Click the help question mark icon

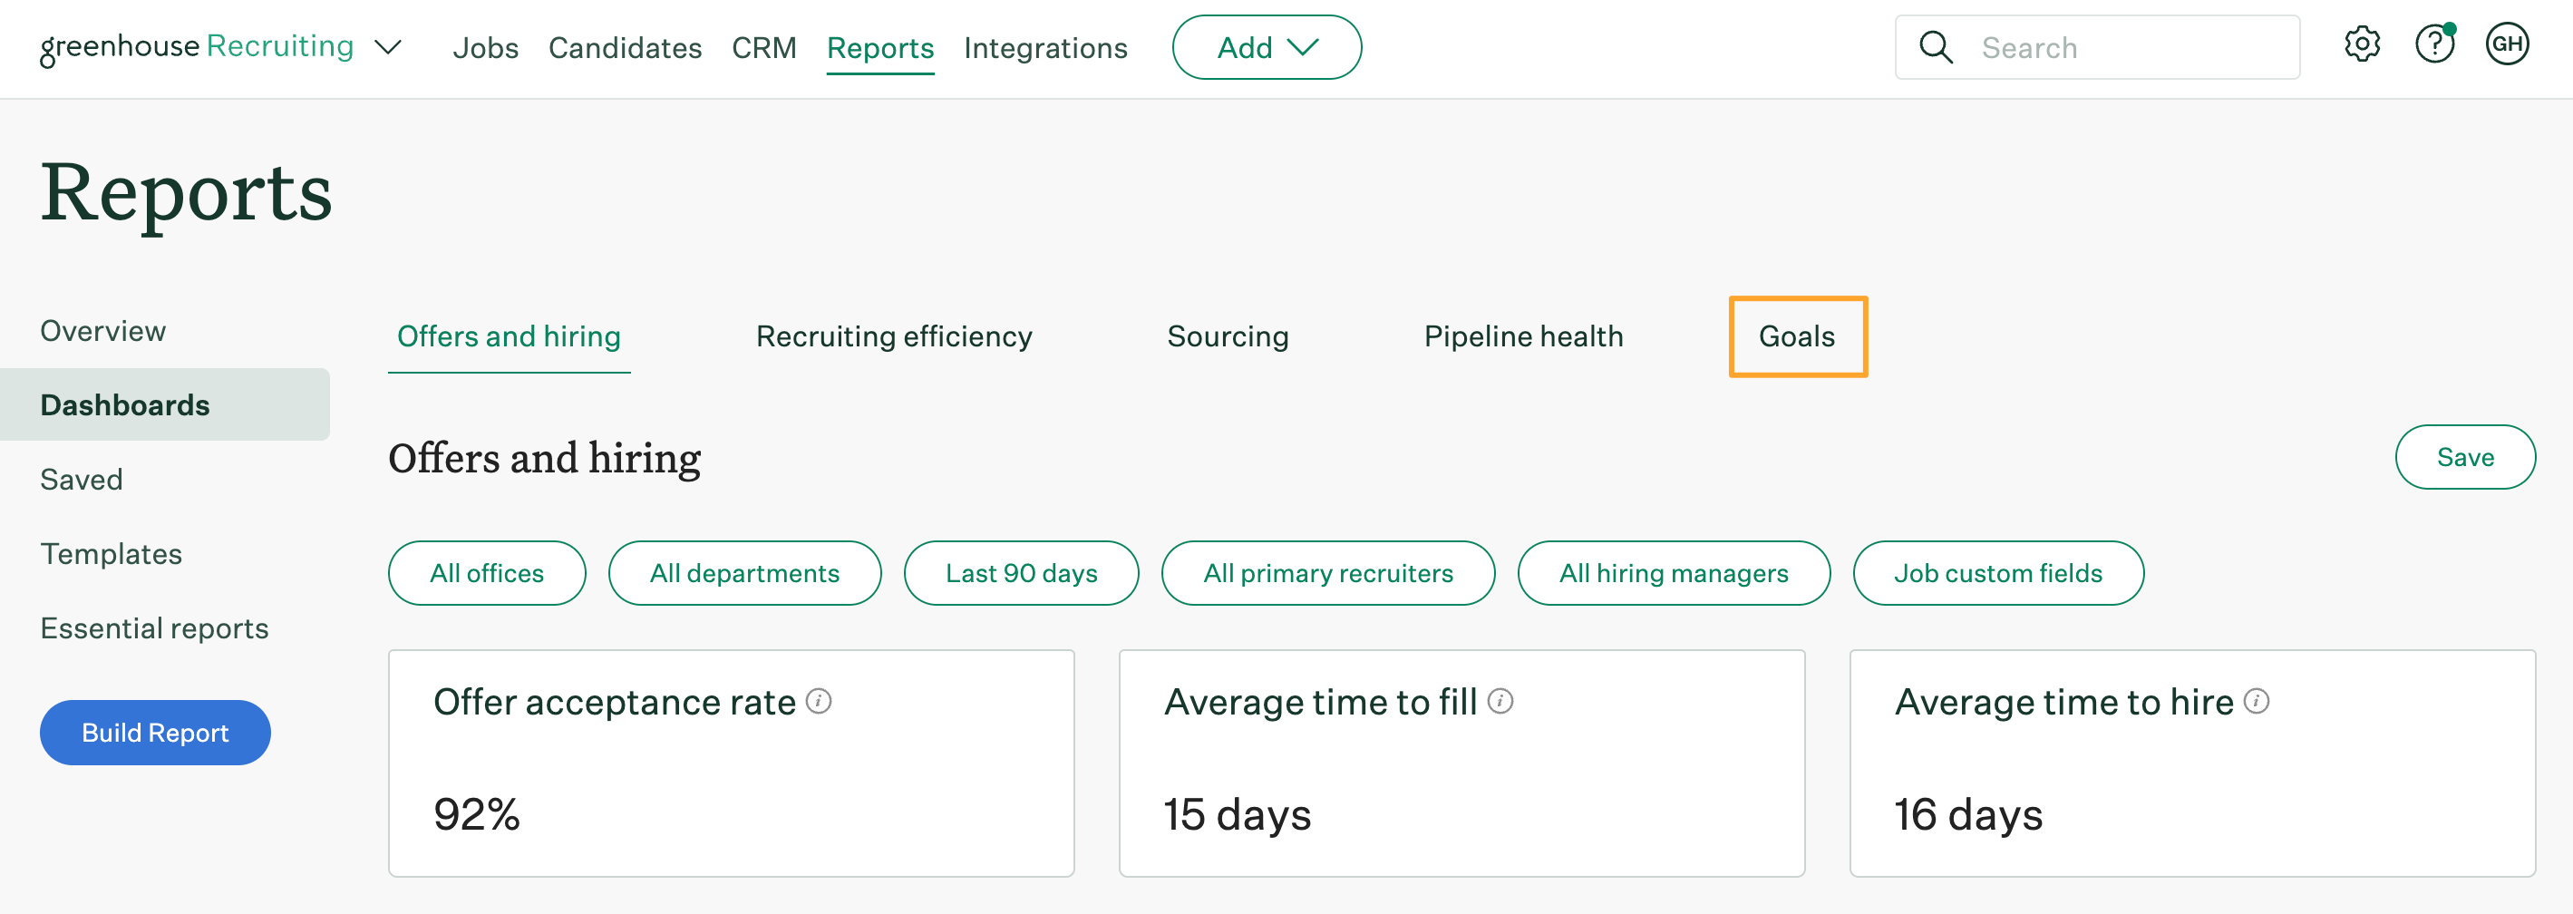[2434, 44]
